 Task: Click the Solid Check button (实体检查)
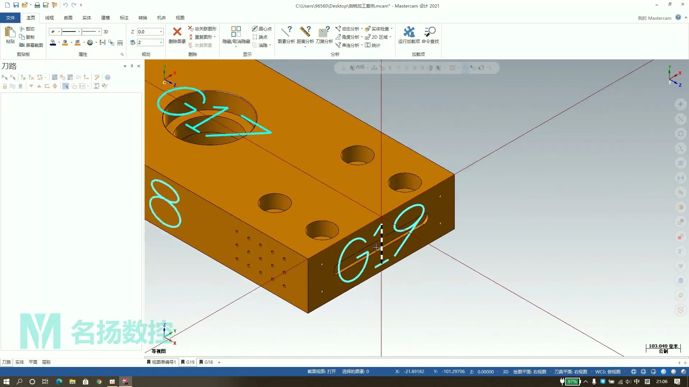point(378,29)
